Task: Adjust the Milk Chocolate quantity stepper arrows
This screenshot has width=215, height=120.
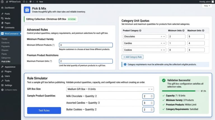Action: click(152, 96)
